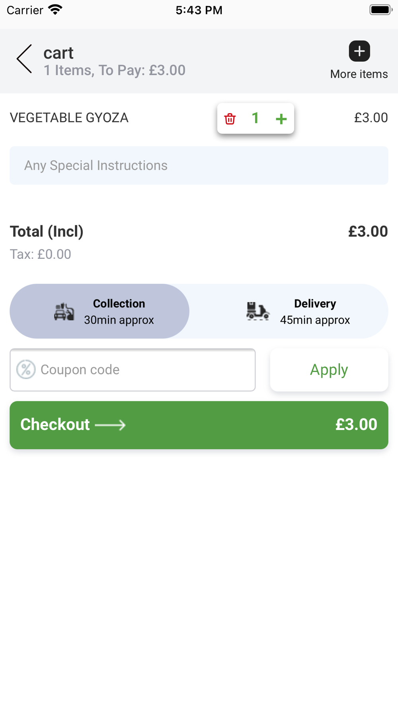Switch to Delivery 45min approx option
398x708 pixels.
[x=314, y=311]
